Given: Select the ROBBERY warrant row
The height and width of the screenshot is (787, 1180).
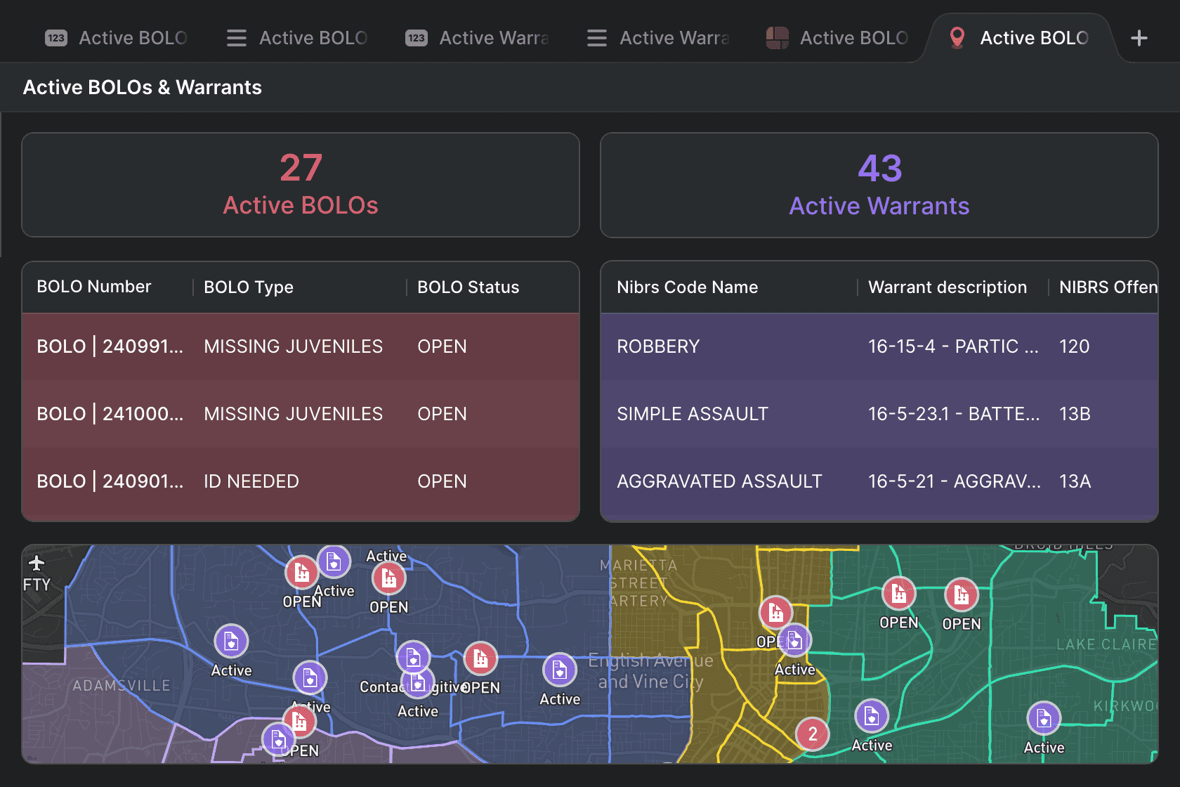Looking at the screenshot, I should 879,346.
